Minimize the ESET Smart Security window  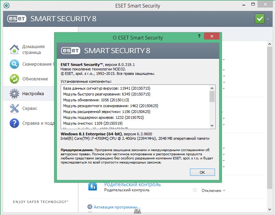click(x=243, y=5)
